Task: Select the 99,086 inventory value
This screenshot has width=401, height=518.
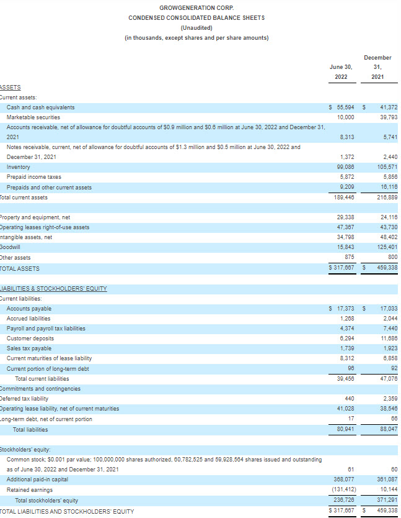Action: tap(345, 167)
